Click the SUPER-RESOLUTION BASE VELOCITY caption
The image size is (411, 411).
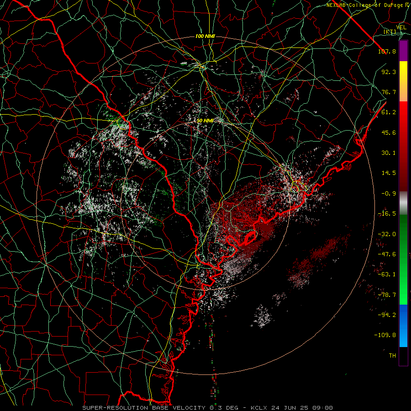(145, 408)
